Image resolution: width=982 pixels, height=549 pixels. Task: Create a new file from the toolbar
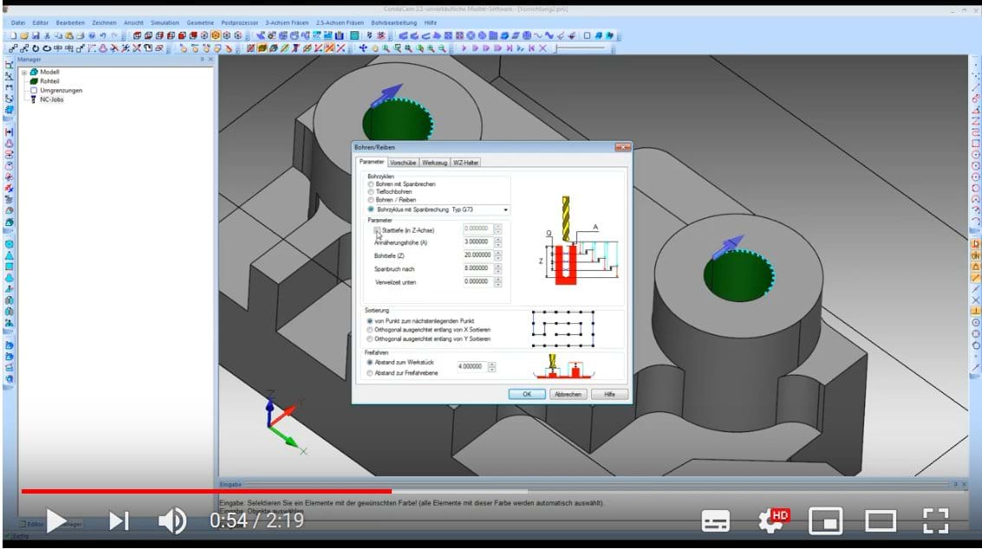[13, 36]
